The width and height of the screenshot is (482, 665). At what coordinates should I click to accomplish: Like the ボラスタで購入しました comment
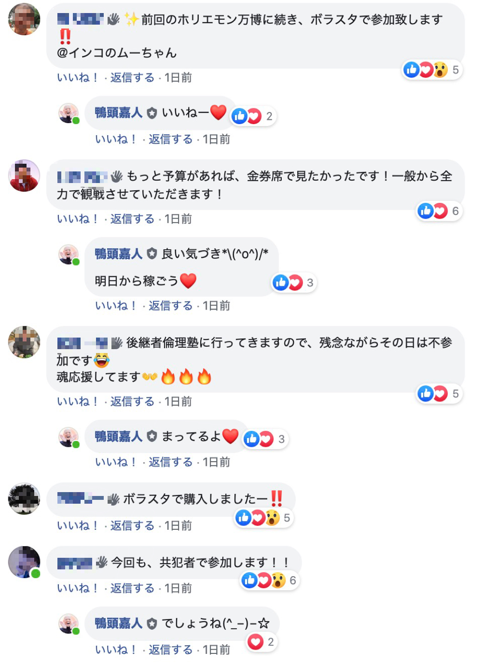point(77,525)
